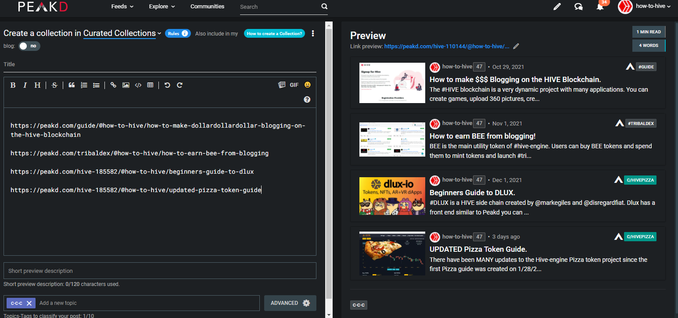Viewport: 678px width, 318px height.
Task: Insert a block quote
Action: 72,85
